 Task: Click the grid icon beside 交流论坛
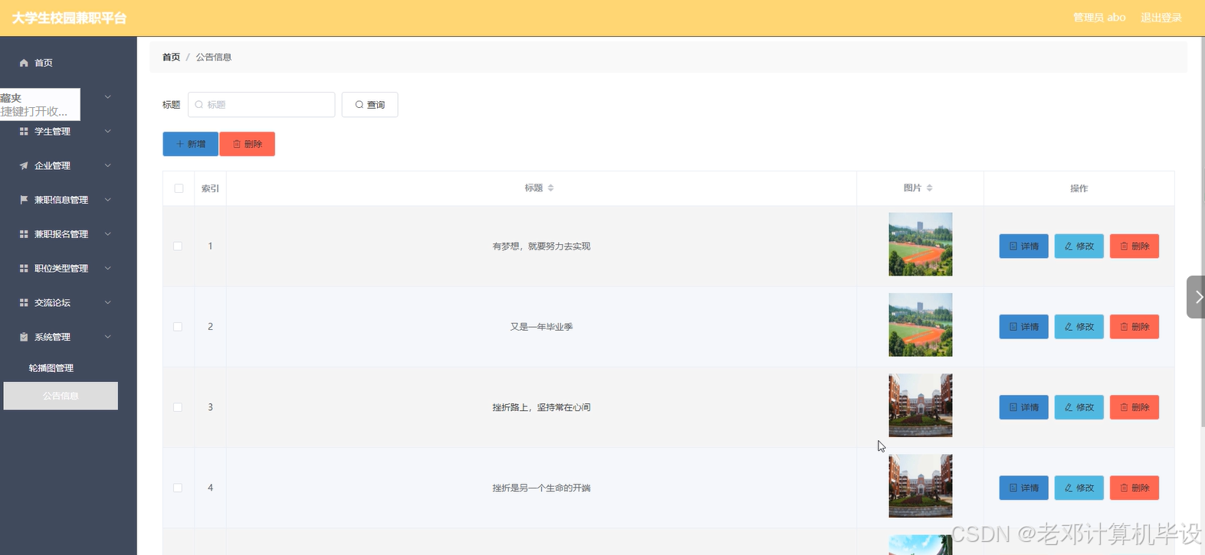[24, 302]
